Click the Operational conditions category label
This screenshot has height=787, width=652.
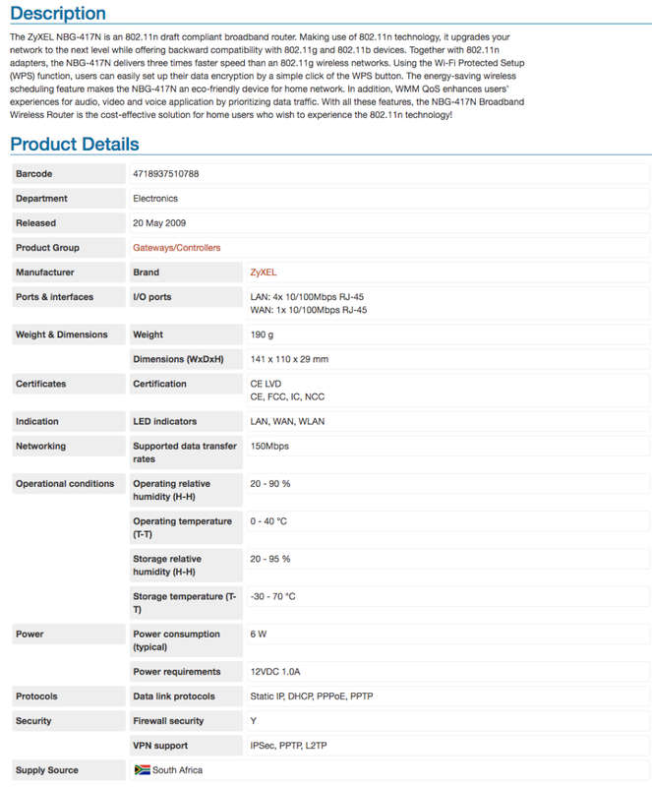(x=65, y=483)
